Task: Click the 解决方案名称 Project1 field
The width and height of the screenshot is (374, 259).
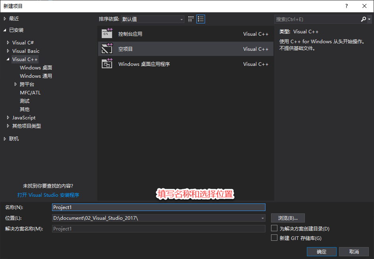Action: pos(159,229)
